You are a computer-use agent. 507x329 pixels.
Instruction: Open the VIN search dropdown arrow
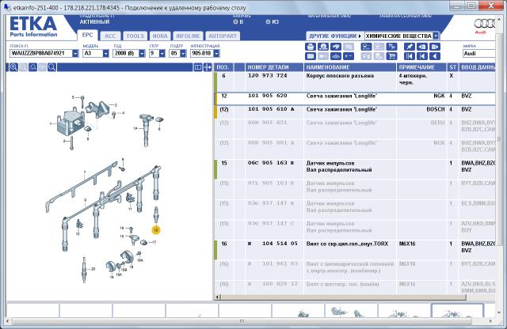pyautogui.click(x=75, y=54)
